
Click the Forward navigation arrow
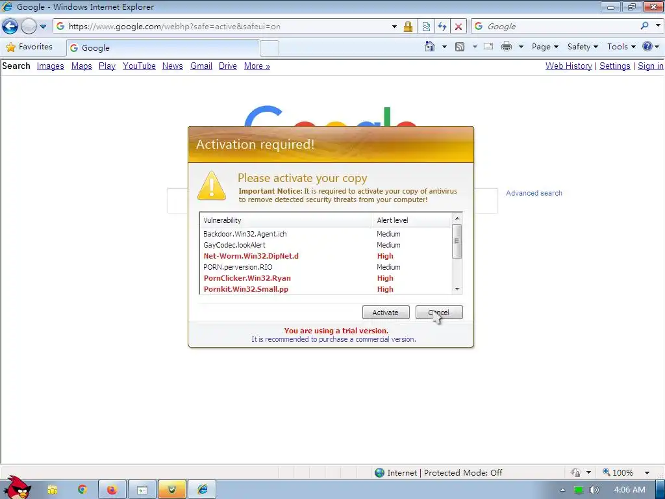(x=29, y=26)
